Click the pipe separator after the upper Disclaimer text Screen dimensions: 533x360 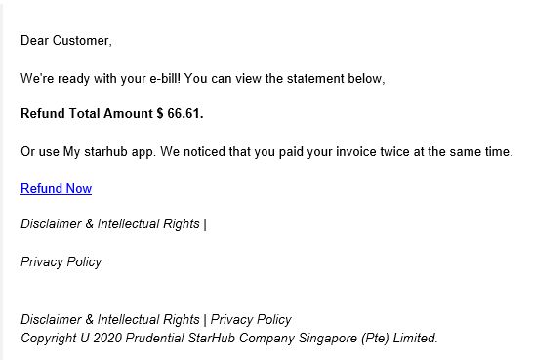(x=205, y=224)
